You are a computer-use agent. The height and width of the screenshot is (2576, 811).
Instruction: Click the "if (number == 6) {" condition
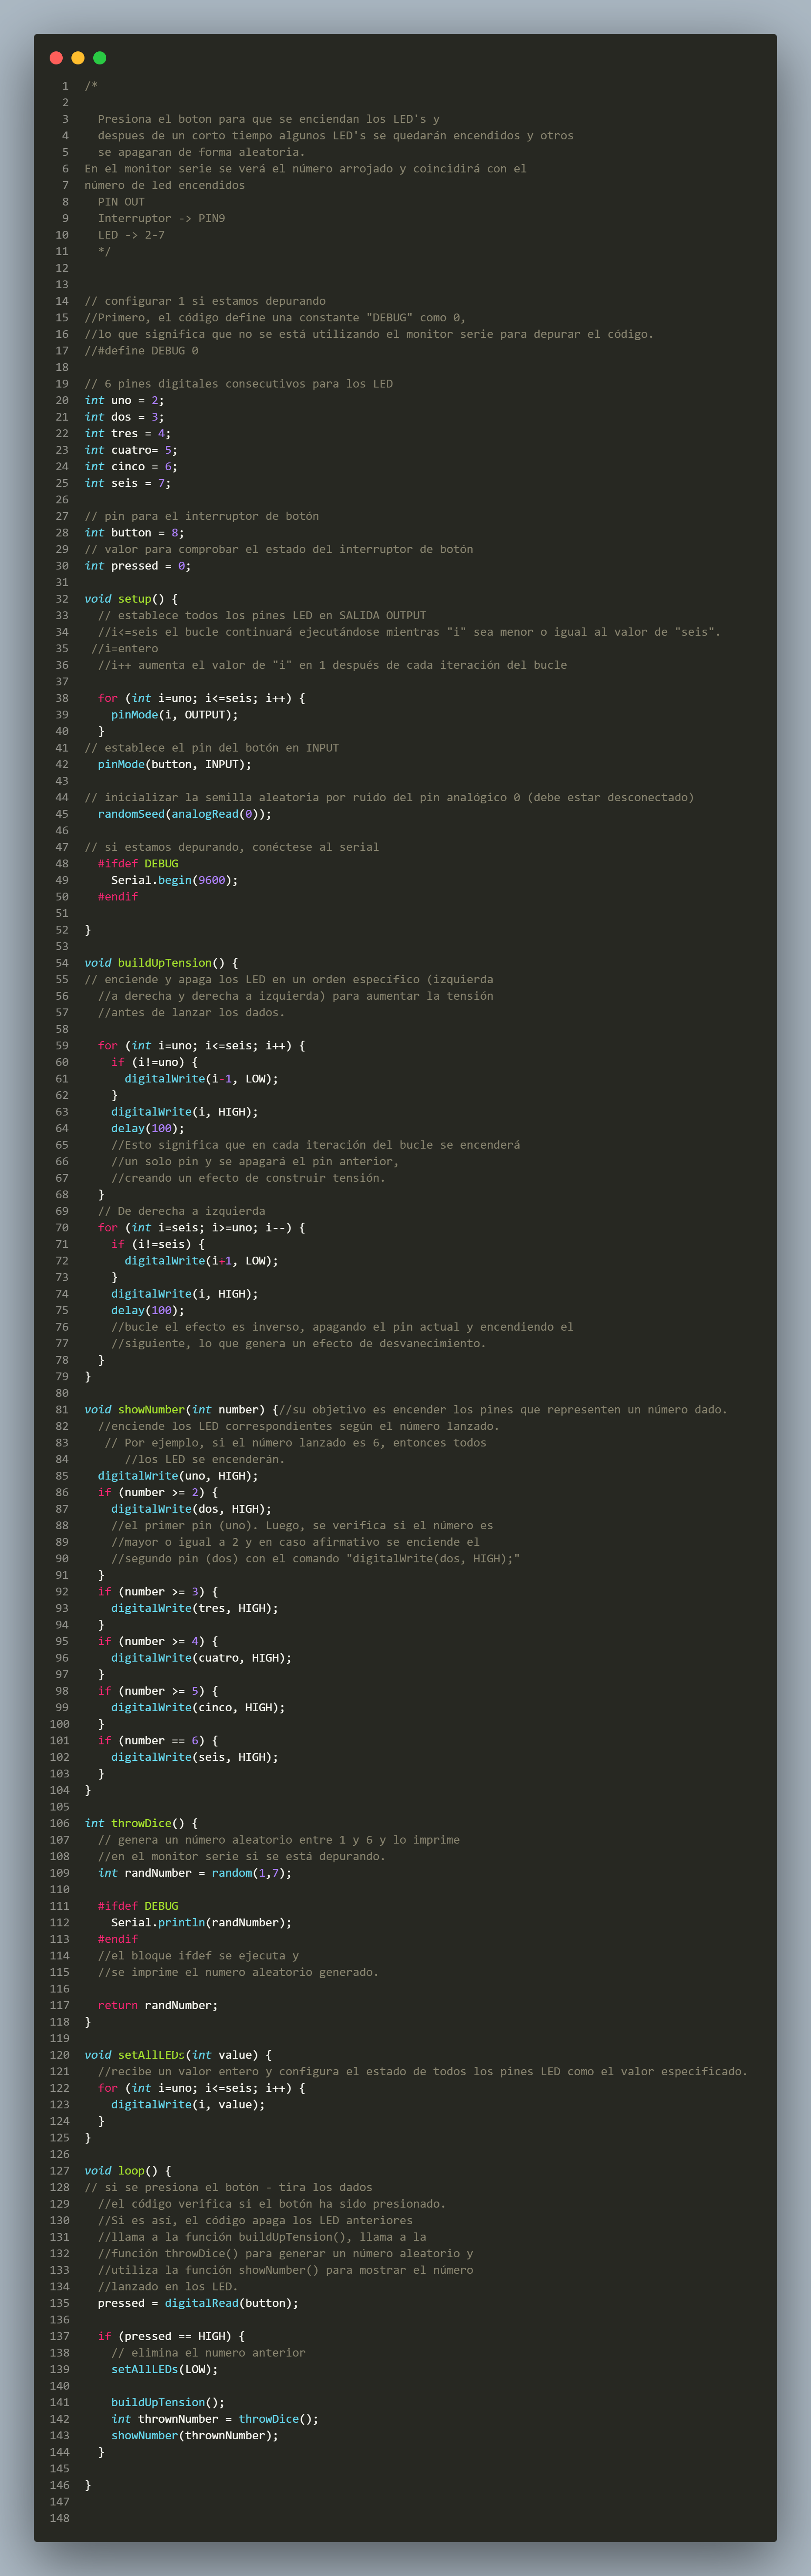158,1741
